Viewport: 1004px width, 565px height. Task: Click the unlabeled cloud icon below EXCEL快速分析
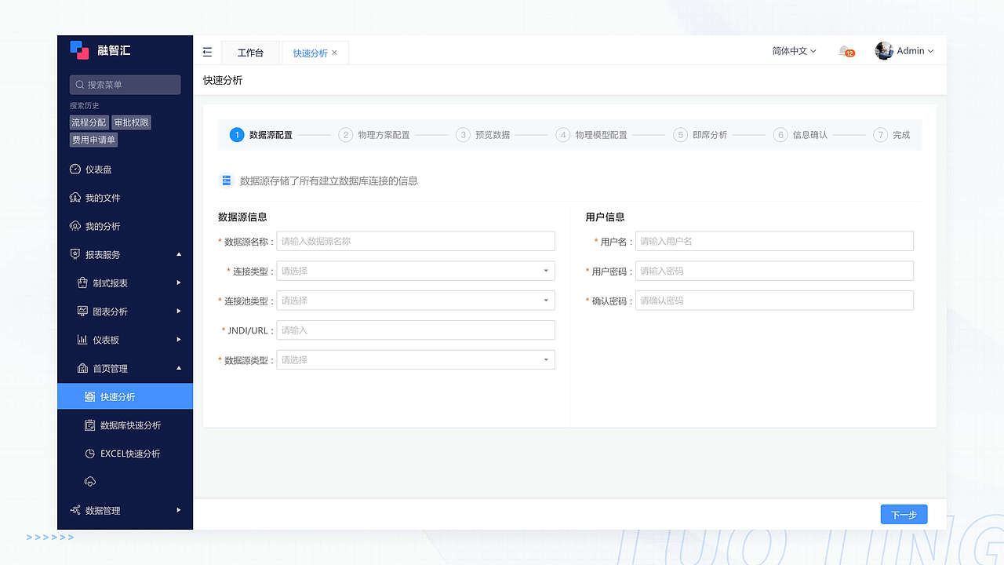coord(90,481)
